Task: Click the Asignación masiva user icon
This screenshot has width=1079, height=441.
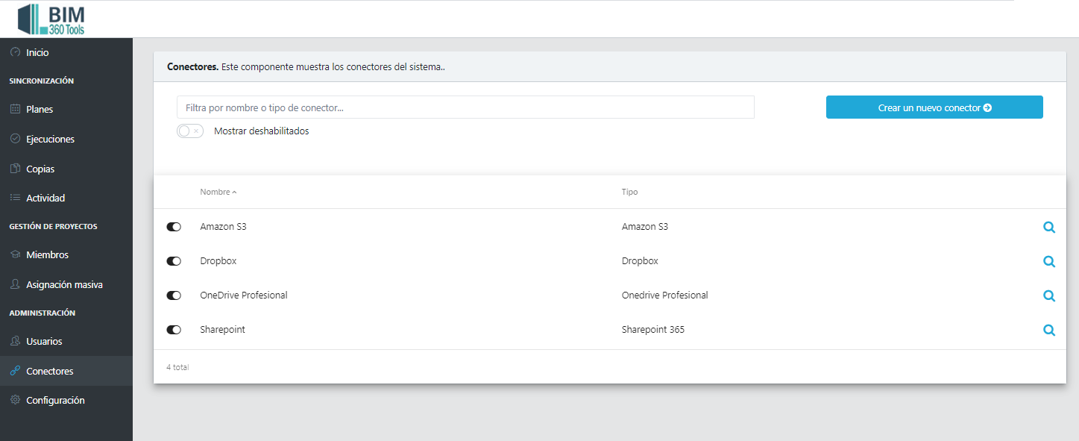Action: [15, 284]
